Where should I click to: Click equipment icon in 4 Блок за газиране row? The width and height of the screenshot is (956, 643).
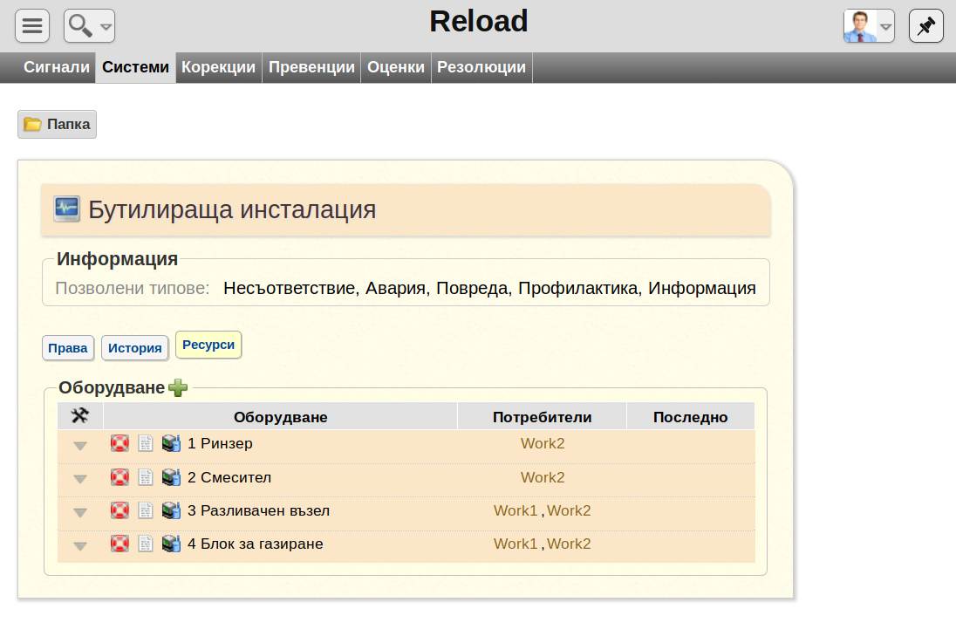point(171,543)
